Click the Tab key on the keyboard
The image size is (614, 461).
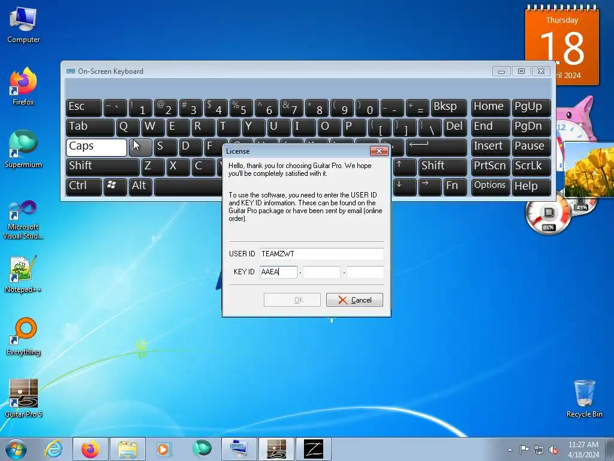(90, 127)
